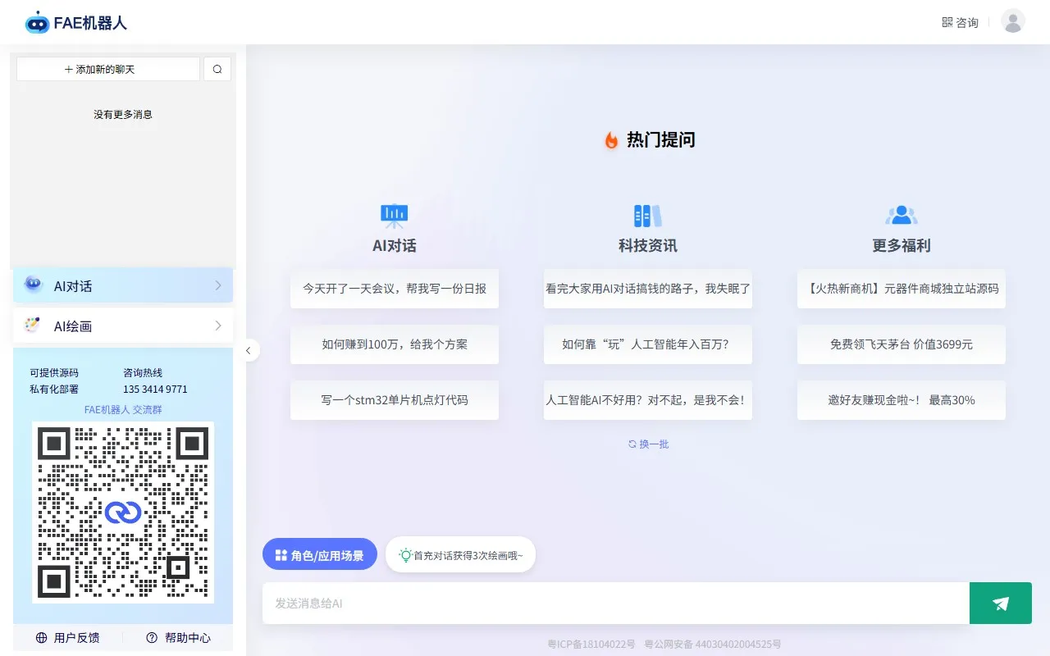The image size is (1050, 656).
Task: Click the user avatar profile icon
Action: pos(1013,21)
